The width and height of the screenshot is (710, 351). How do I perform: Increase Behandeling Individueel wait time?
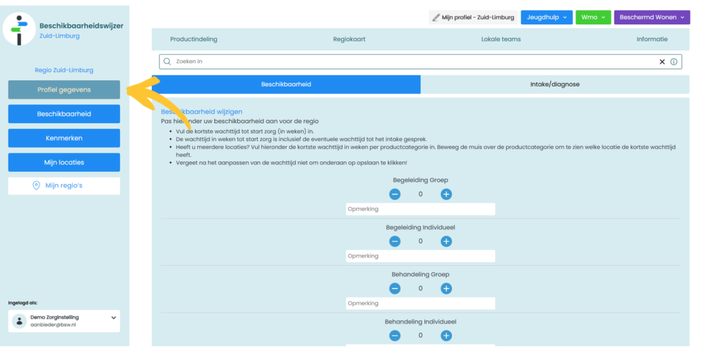click(447, 336)
